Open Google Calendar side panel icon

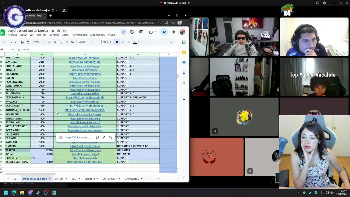click(184, 42)
